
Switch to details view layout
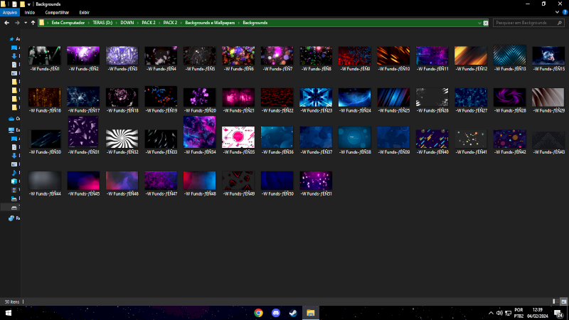(554, 302)
